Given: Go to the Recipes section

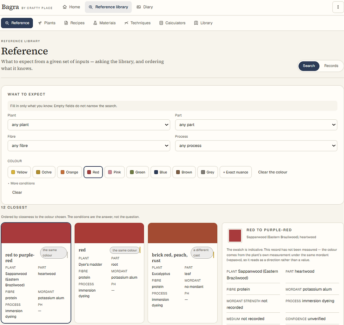Looking at the screenshot, I should pyautogui.click(x=74, y=23).
